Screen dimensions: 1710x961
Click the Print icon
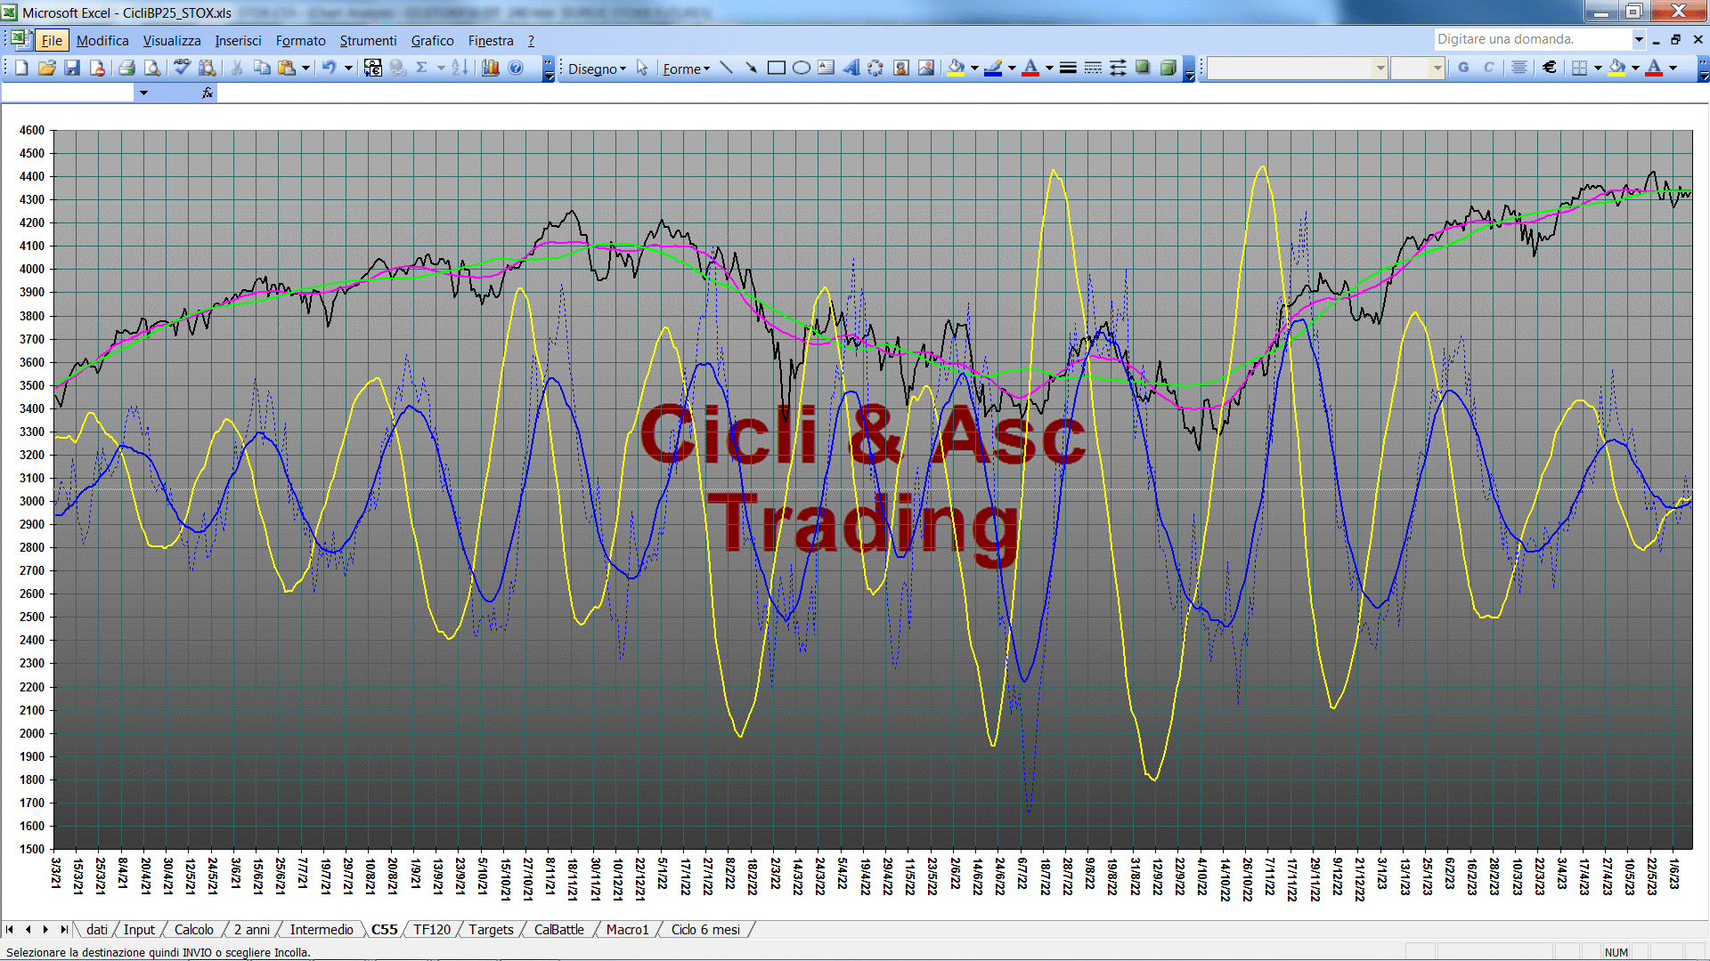(126, 68)
